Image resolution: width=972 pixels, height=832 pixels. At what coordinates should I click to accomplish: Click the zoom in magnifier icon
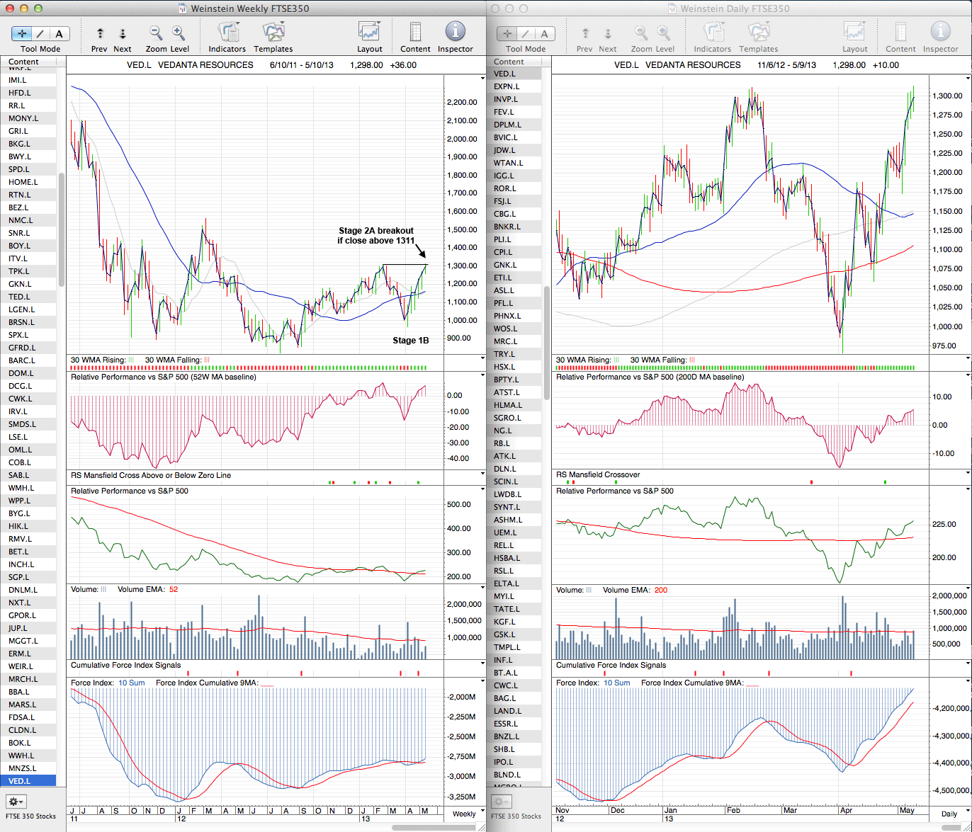pos(179,33)
